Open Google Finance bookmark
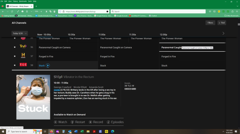Screen dimensions: 240x134 [x=103, y=16]
